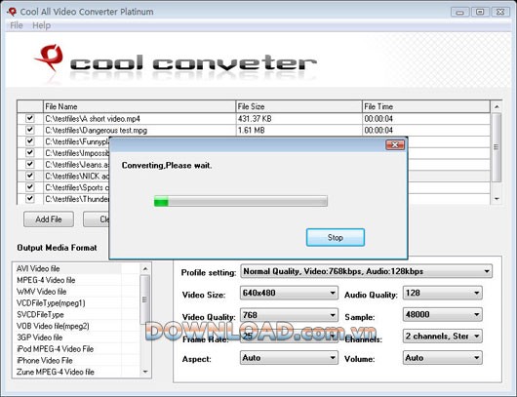This screenshot has width=517, height=397.
Task: Uncheck the Dangerous test.mpg checkbox
Action: click(x=30, y=130)
